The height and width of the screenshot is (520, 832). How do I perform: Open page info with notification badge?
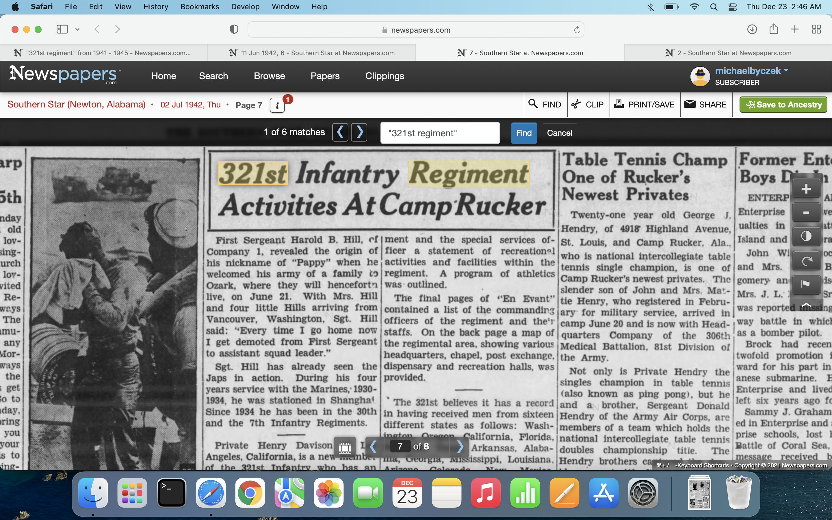point(277,105)
